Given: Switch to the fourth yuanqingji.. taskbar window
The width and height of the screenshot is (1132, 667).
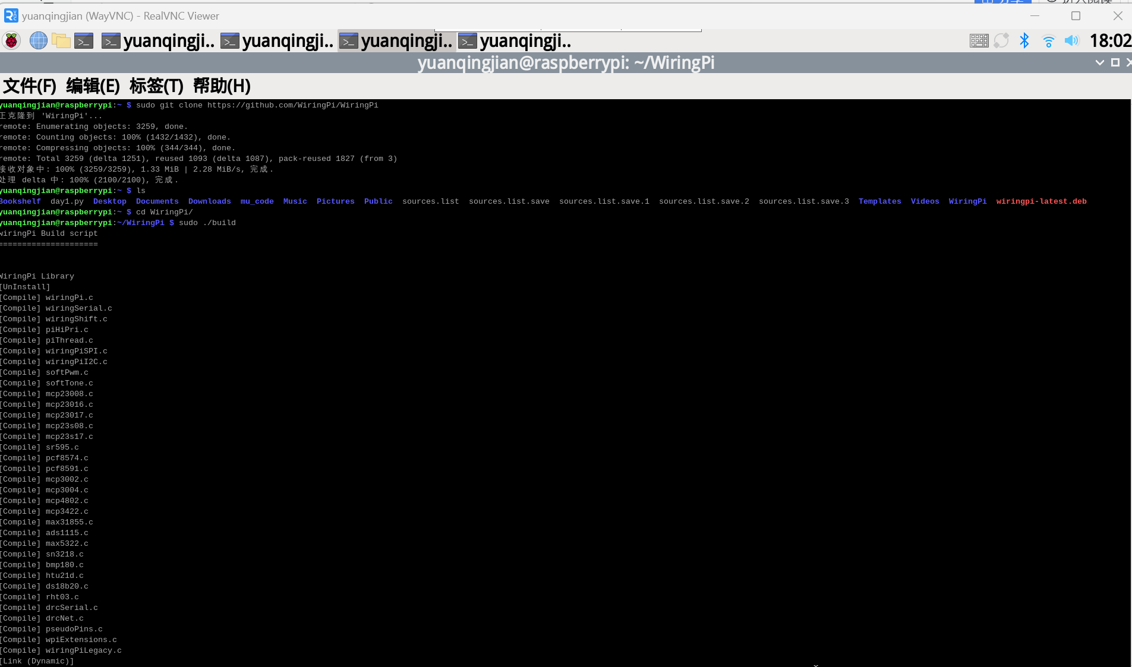Looking at the screenshot, I should (515, 40).
